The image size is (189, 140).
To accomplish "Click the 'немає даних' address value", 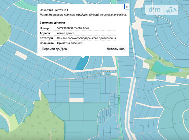I will pos(66,33).
